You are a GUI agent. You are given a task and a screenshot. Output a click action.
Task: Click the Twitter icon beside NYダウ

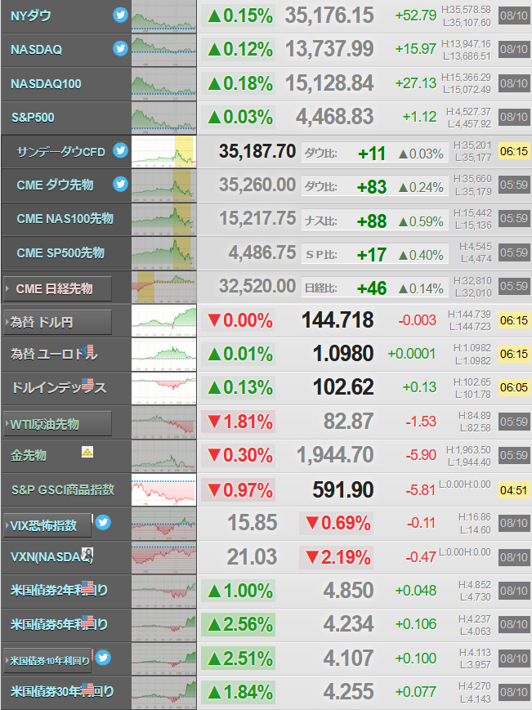120,15
